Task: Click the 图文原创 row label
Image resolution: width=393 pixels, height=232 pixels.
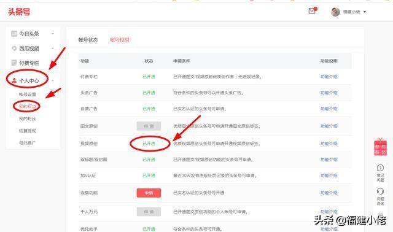Action: (89, 126)
